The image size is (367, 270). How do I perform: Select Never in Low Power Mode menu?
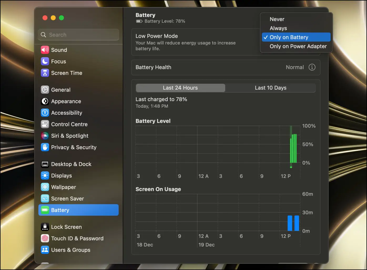[277, 19]
